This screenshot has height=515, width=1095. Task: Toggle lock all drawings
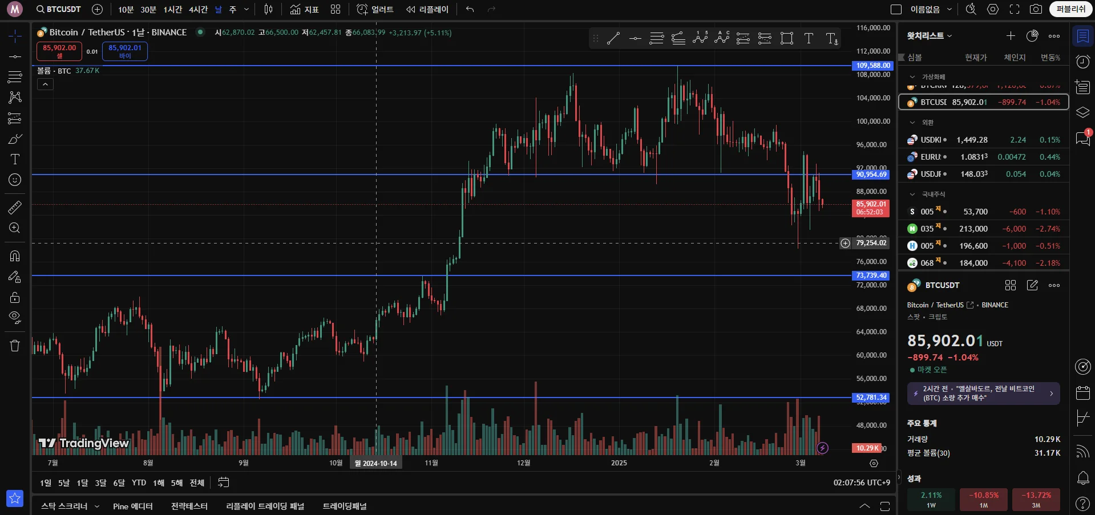(x=15, y=297)
